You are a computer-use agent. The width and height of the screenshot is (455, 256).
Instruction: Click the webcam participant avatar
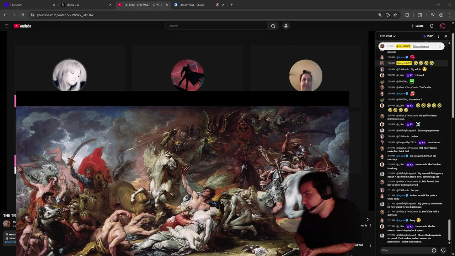[306, 75]
